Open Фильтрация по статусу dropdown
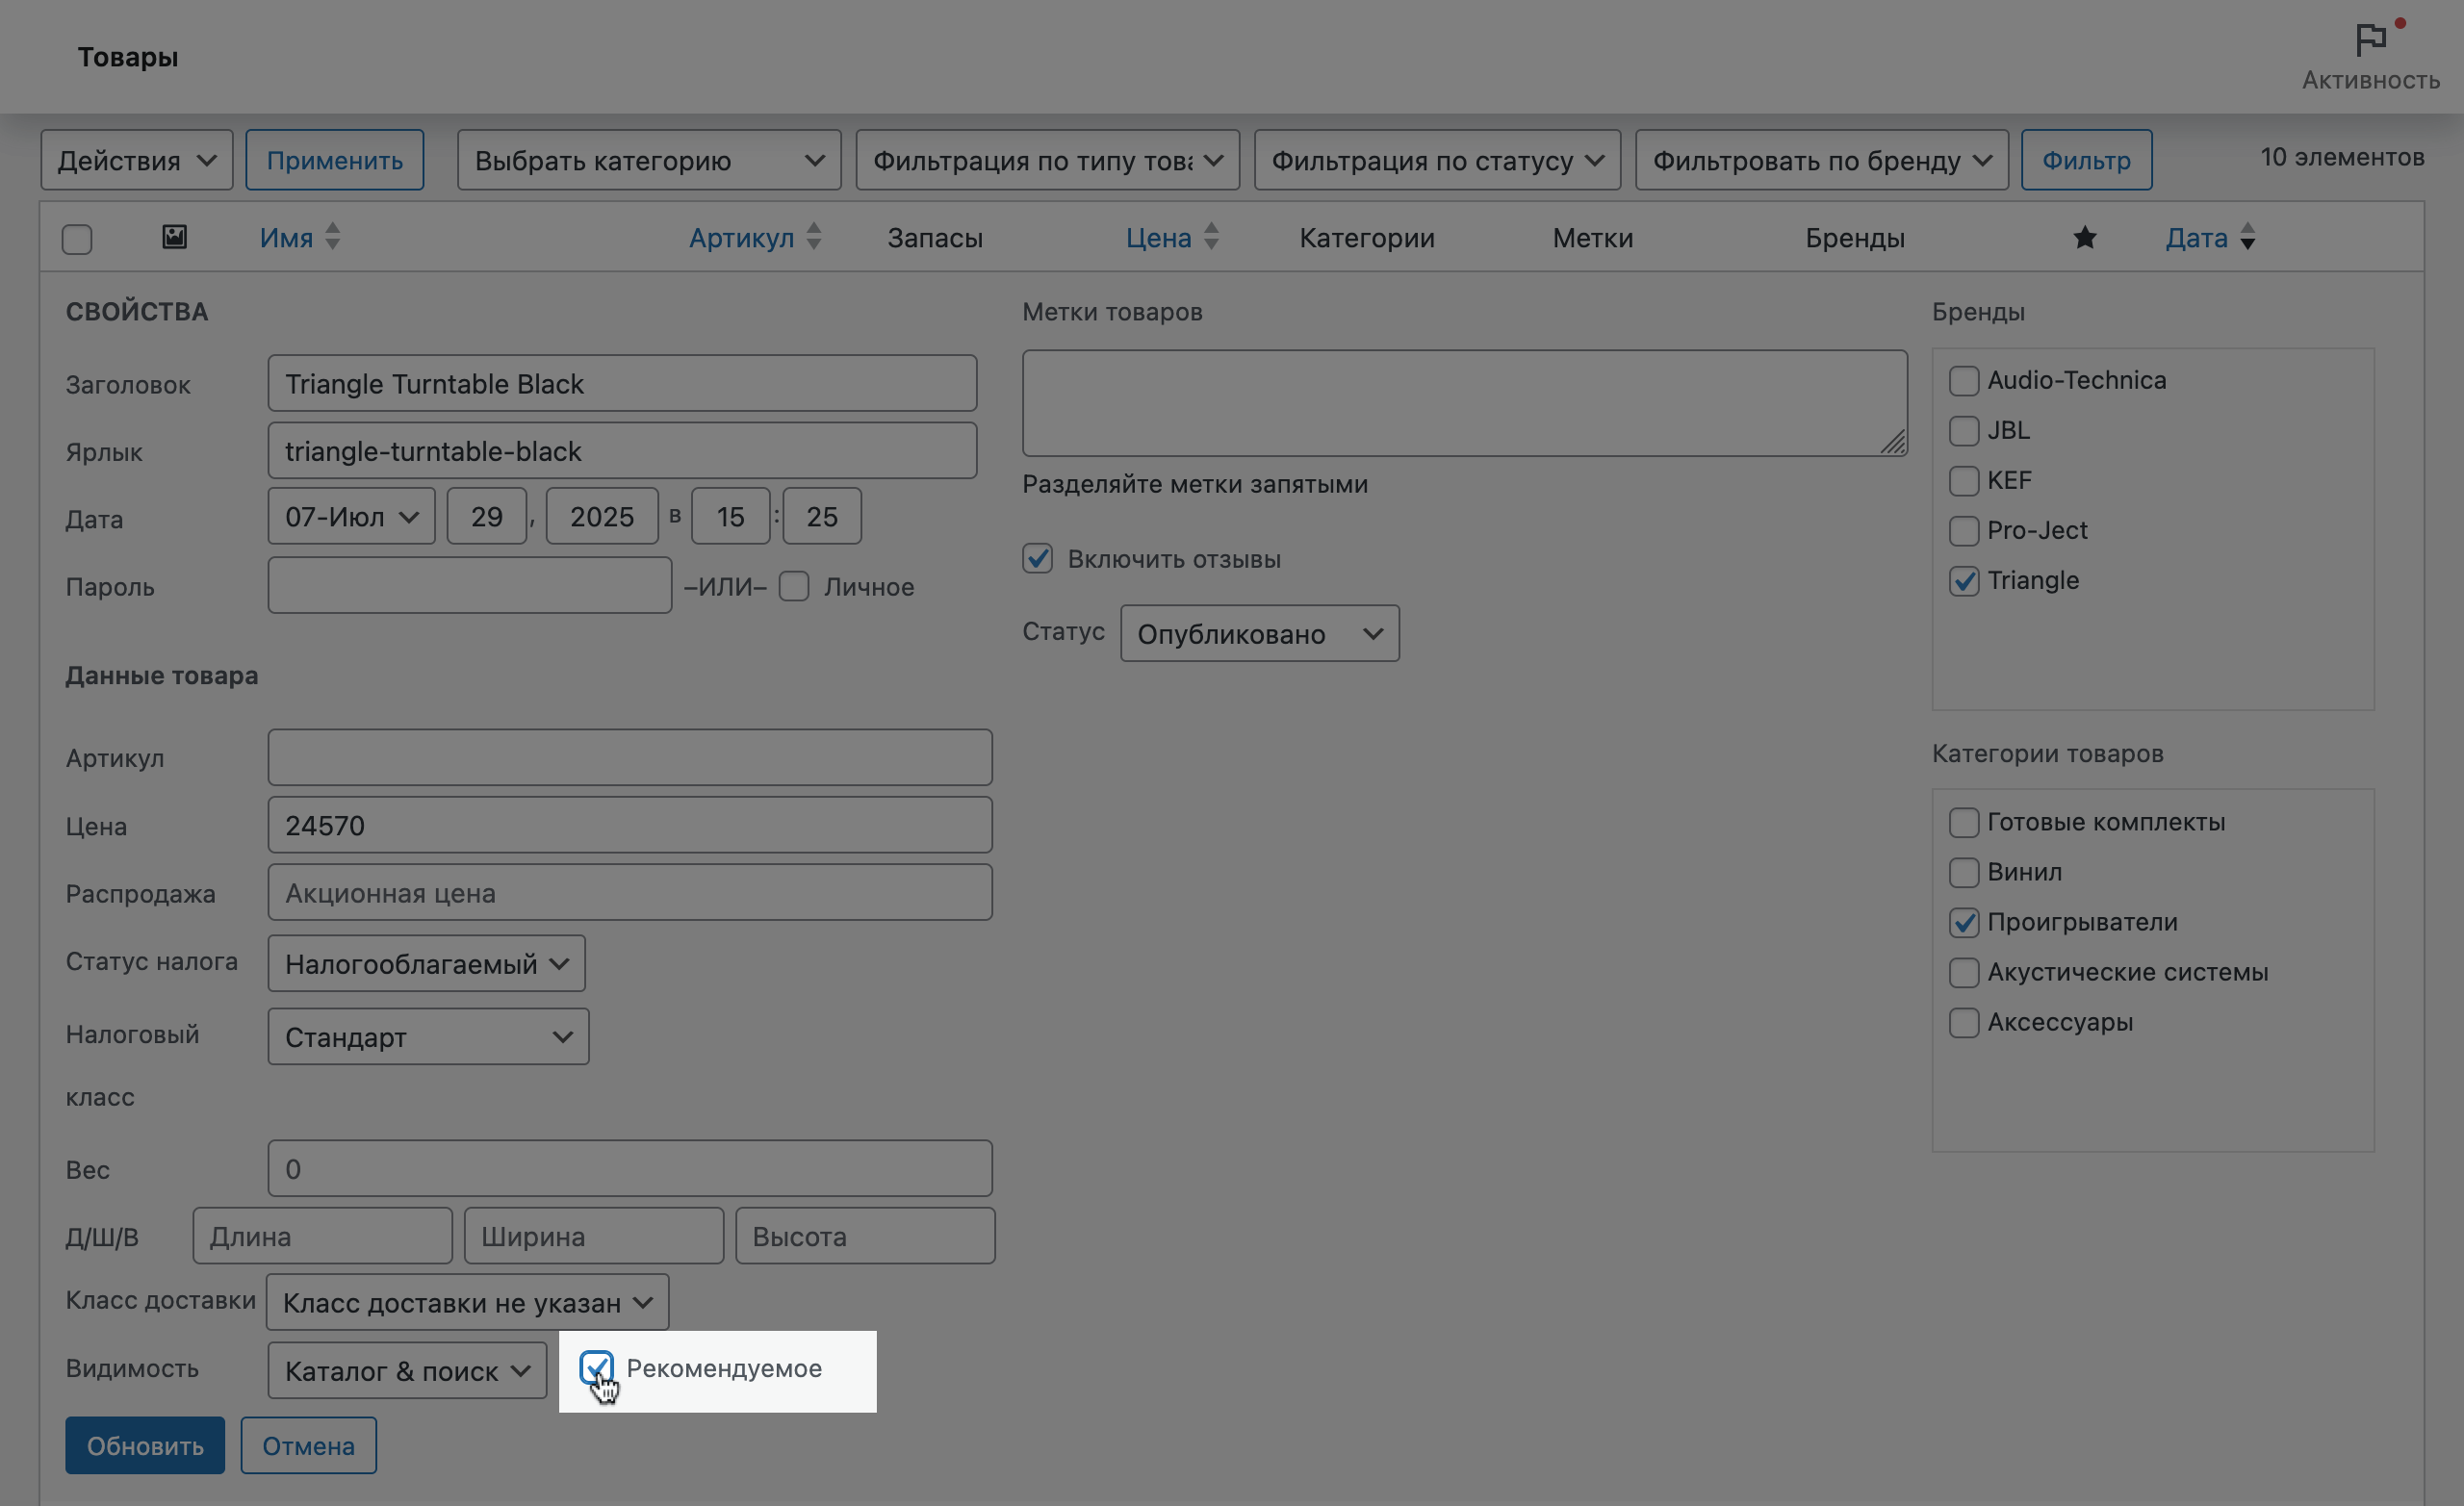 coord(1437,160)
